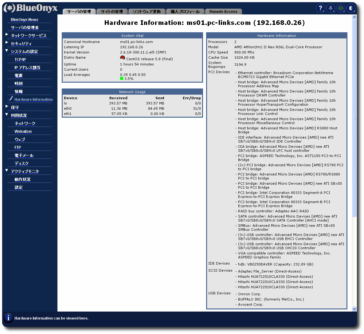Image resolution: width=364 pixels, height=334 pixels.
Task: Open 利用状況 usage link
Action: (19, 116)
